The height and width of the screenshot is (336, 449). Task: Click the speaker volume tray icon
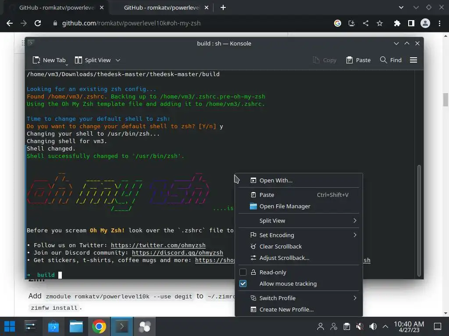coord(373,326)
